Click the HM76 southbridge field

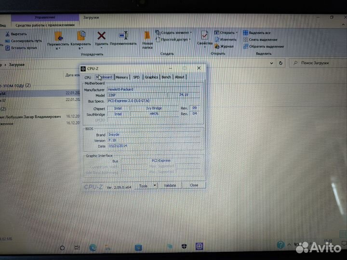[154, 114]
